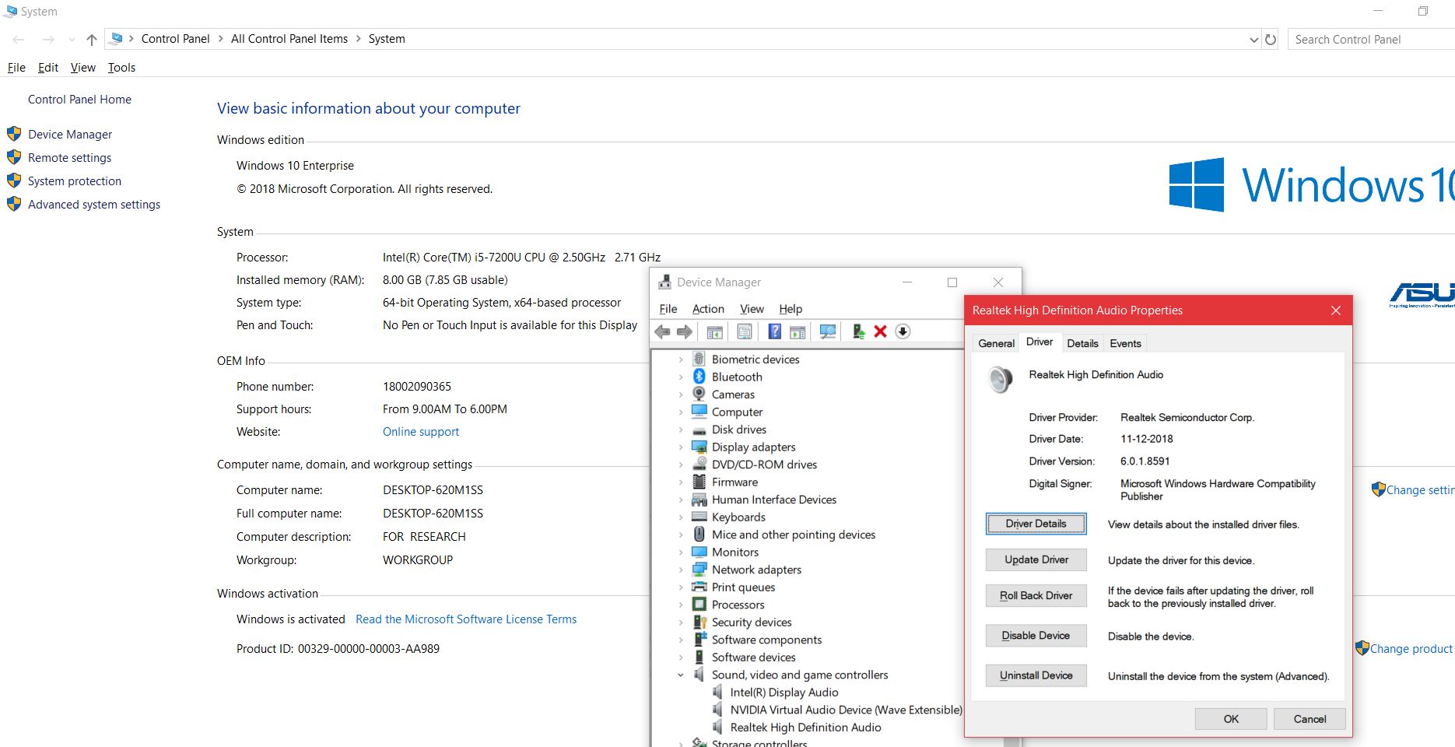Image resolution: width=1455 pixels, height=747 pixels.
Task: Click All Control Panel Items breadcrumb
Action: pyautogui.click(x=289, y=39)
